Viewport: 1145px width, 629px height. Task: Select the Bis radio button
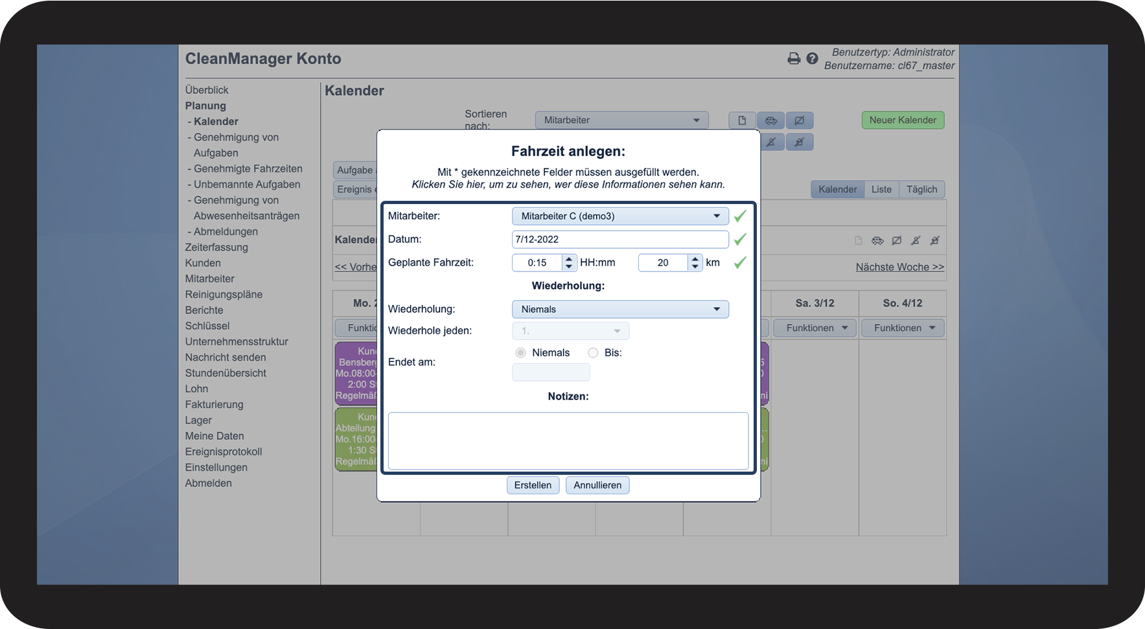[593, 353]
